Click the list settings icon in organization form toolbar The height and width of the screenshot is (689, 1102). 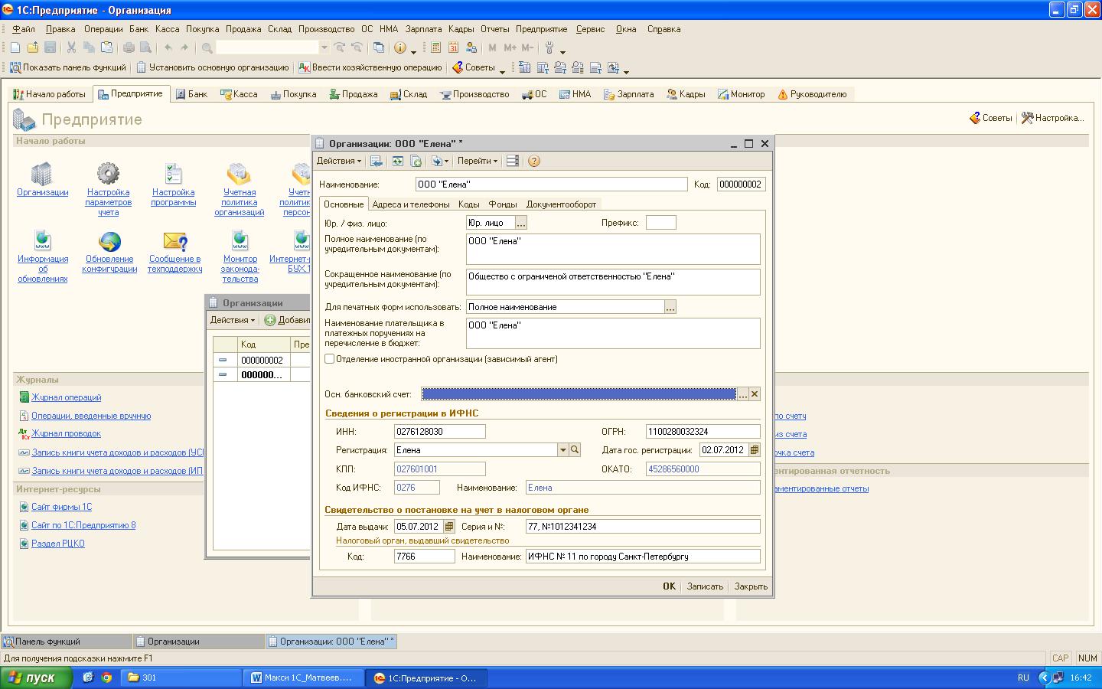click(x=513, y=161)
